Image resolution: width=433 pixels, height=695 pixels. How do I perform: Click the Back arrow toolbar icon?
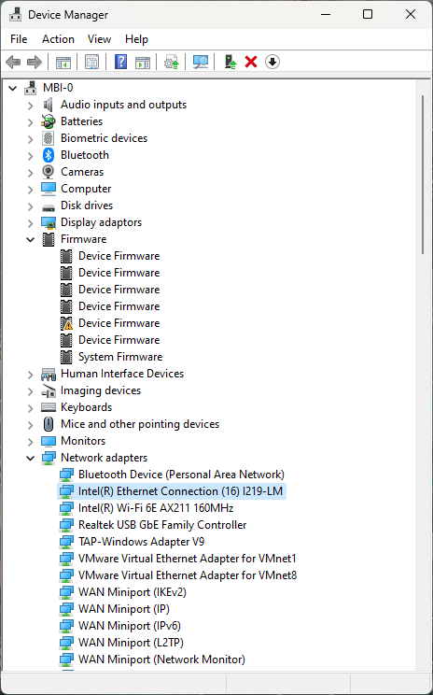(13, 62)
